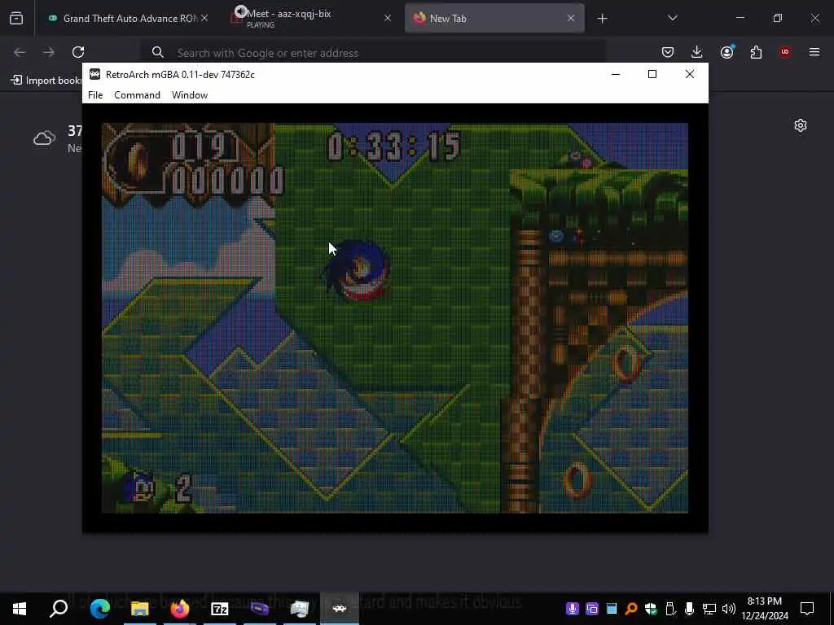
Task: Open a new browser tab with plus button
Action: (x=602, y=19)
